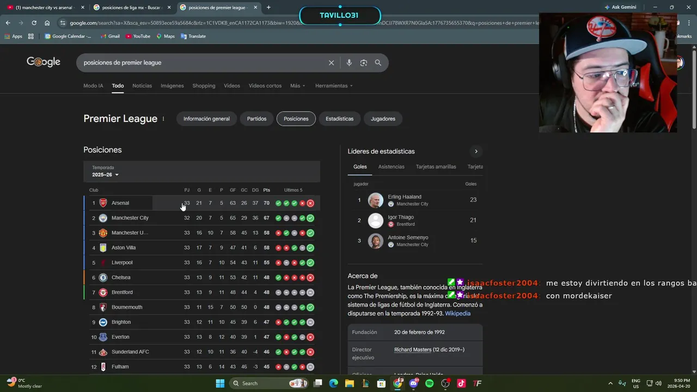Click Erling Haaland's player photo
Screen dimensions: 697x392
click(x=376, y=200)
